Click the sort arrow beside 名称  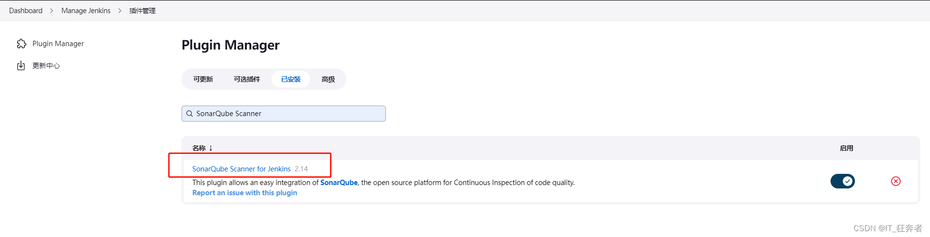click(x=211, y=148)
